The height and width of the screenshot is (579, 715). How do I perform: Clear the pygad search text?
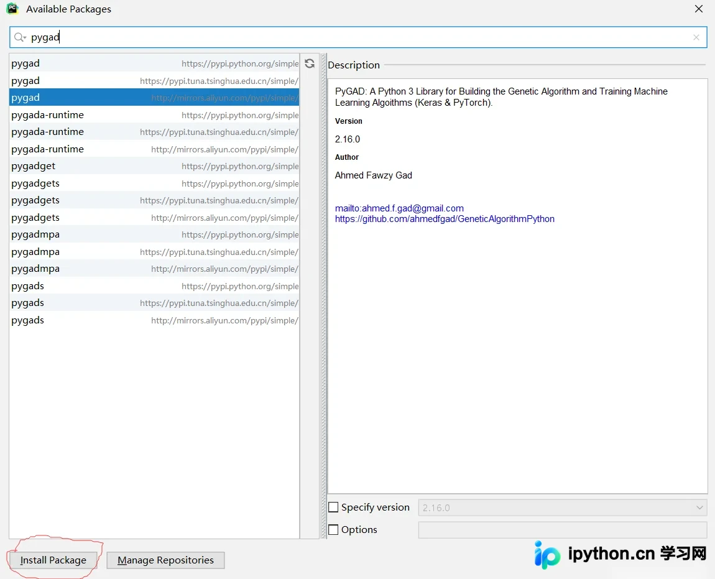[696, 37]
